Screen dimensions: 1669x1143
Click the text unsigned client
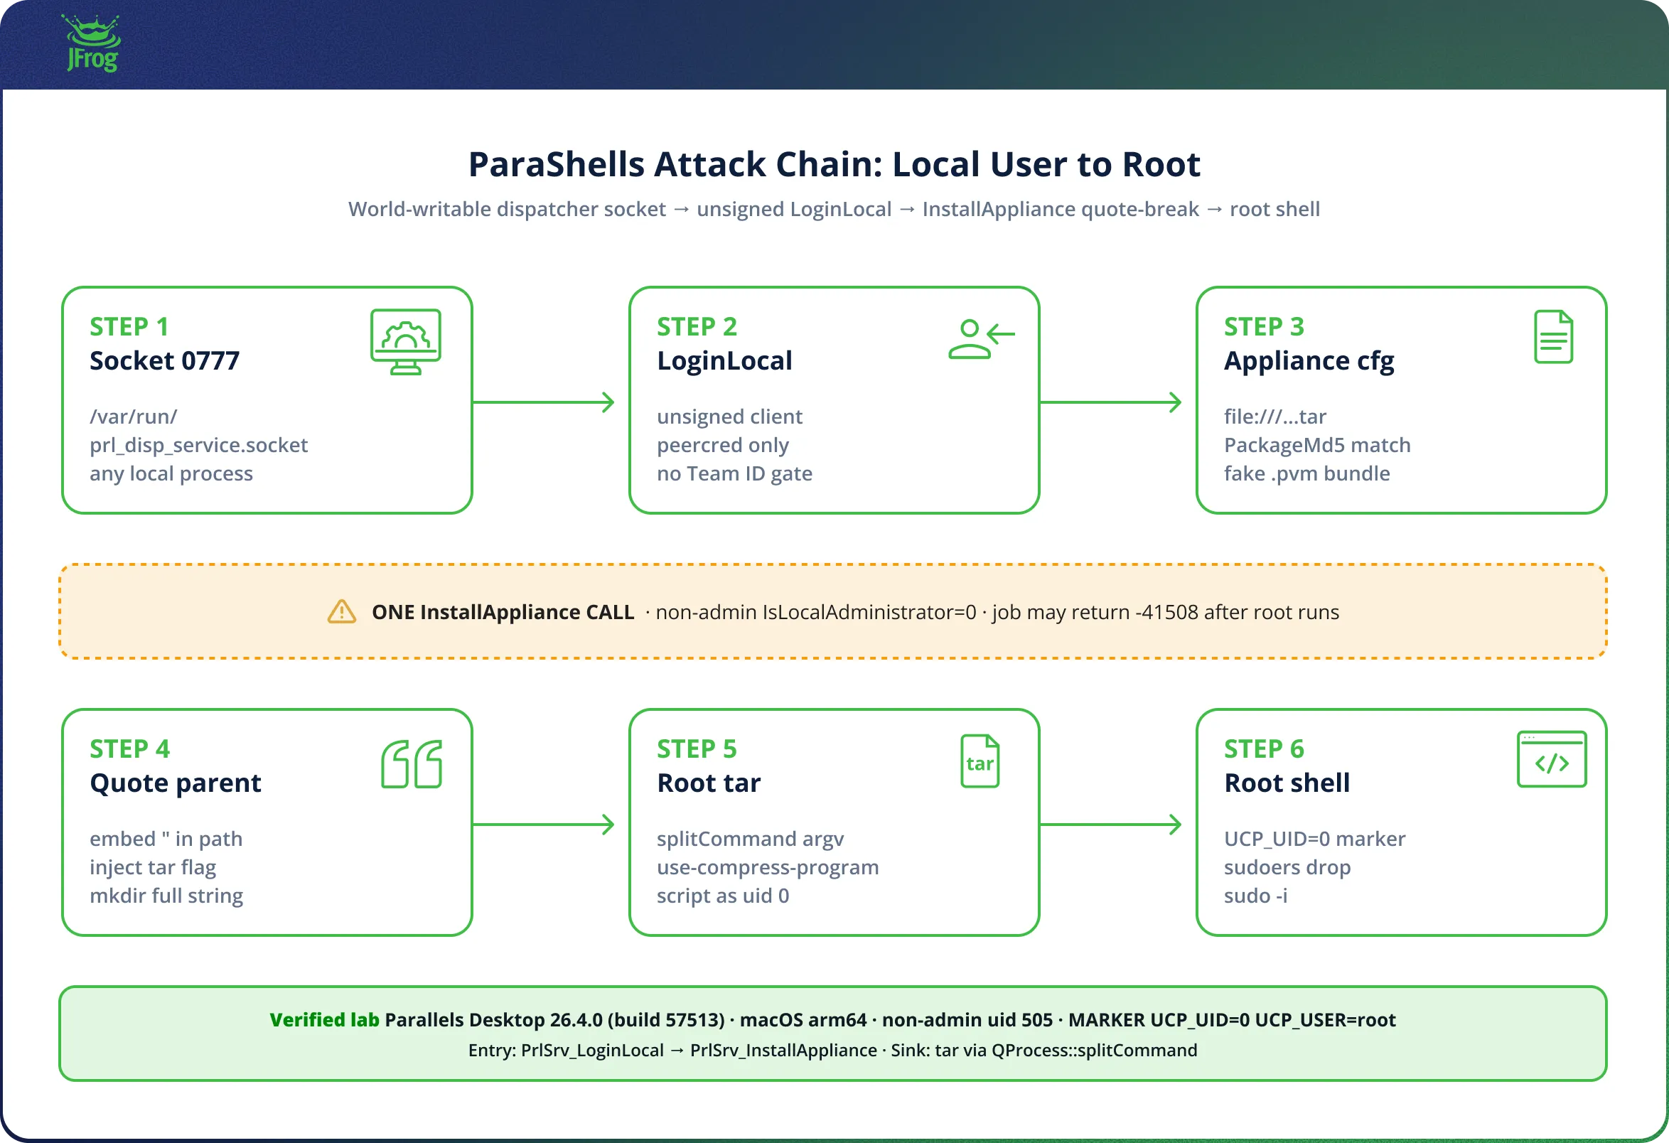[x=729, y=417]
